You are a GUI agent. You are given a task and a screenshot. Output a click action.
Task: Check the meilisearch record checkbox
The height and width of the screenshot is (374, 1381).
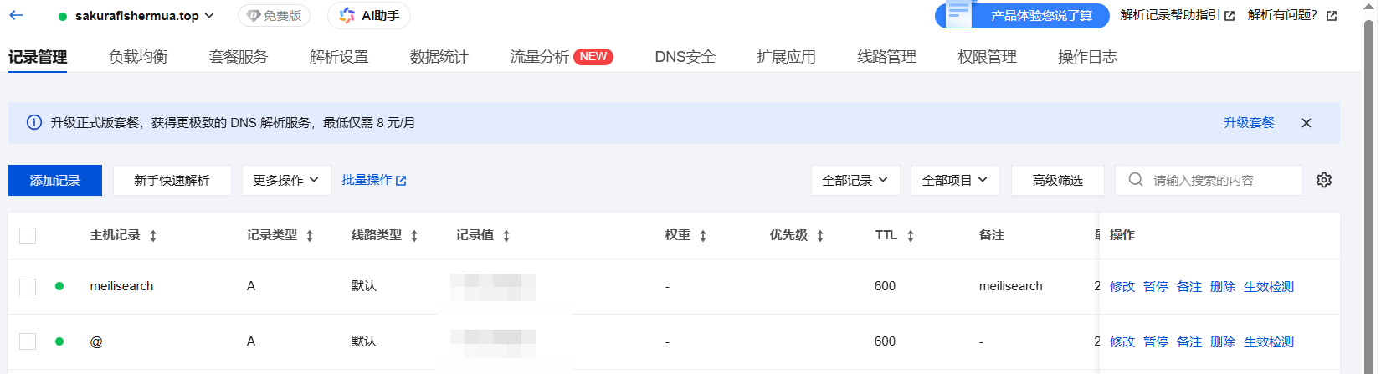coord(28,287)
